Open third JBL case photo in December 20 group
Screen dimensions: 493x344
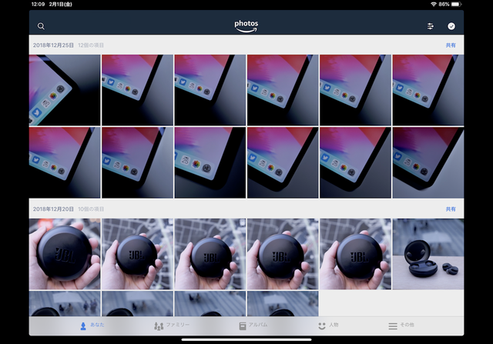point(210,254)
